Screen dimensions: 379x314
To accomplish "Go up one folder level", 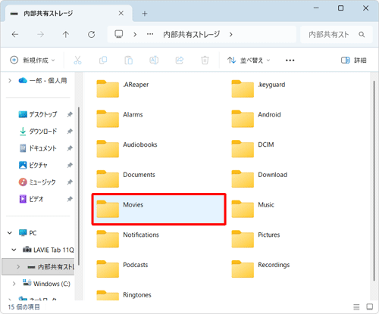I will point(66,34).
